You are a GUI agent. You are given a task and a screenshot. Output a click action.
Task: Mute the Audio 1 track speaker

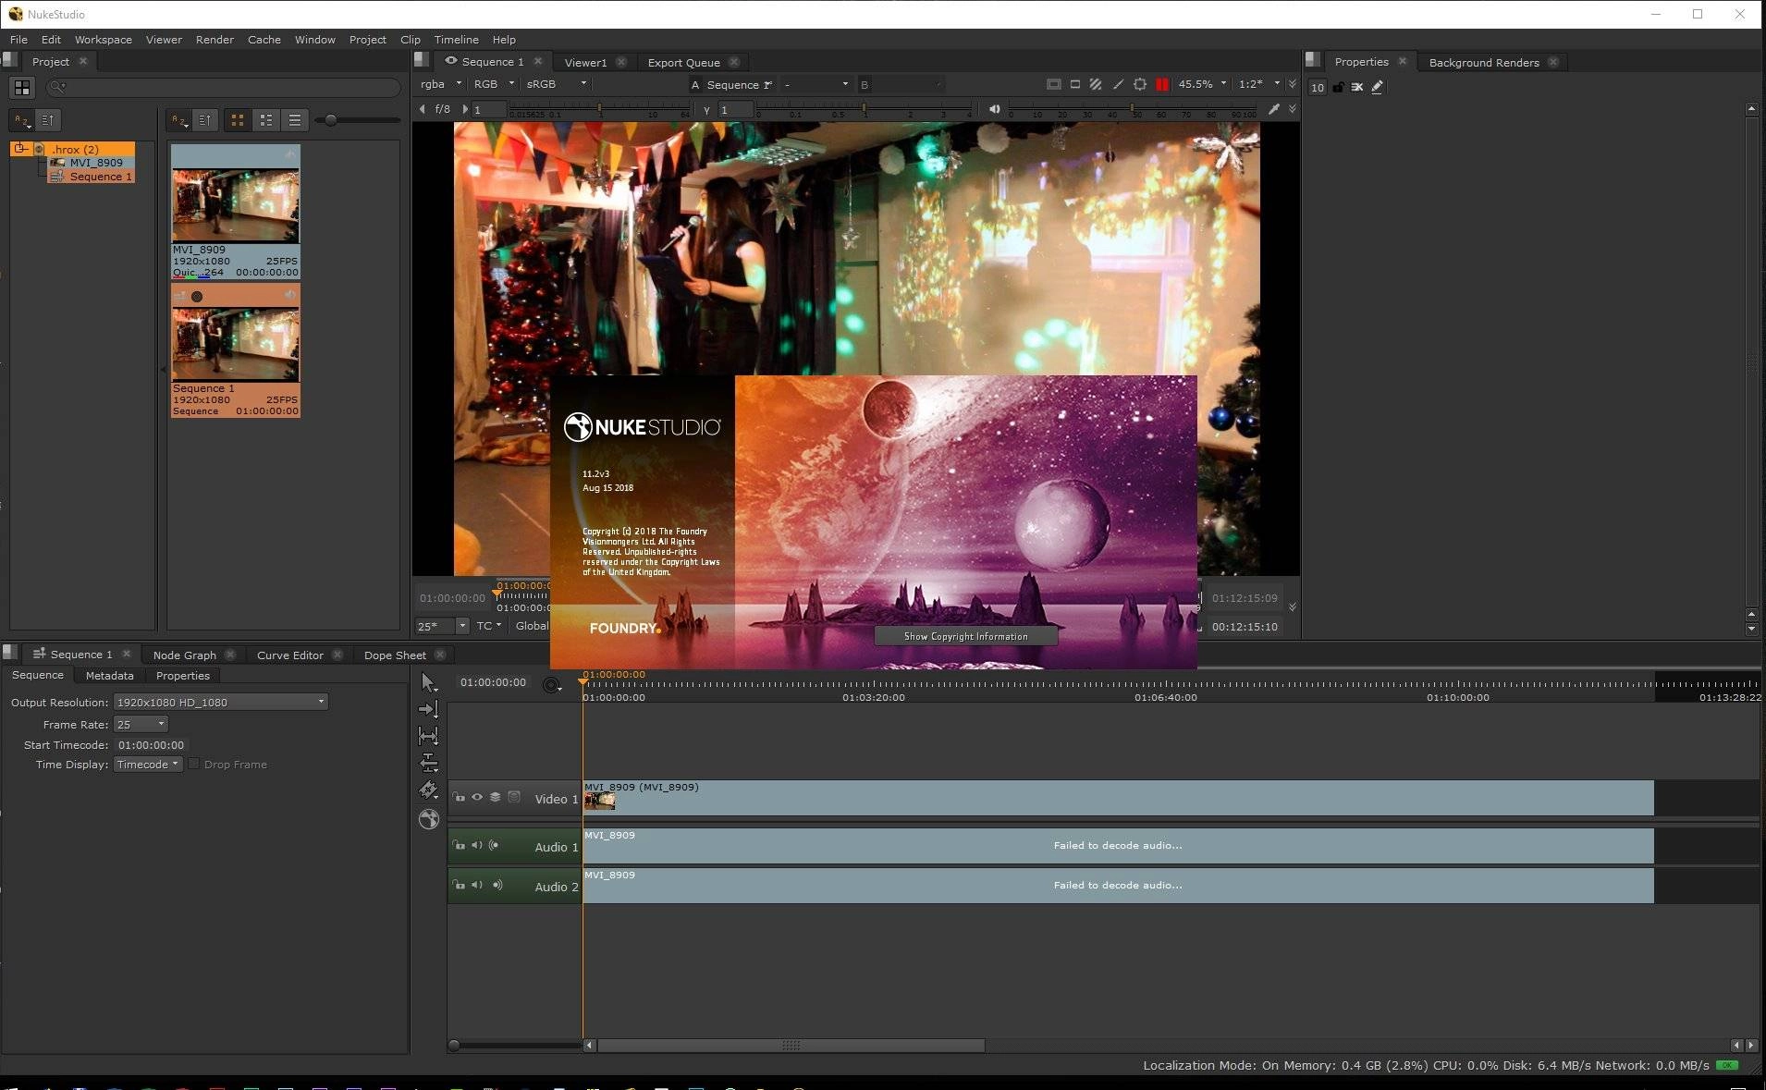coord(476,845)
